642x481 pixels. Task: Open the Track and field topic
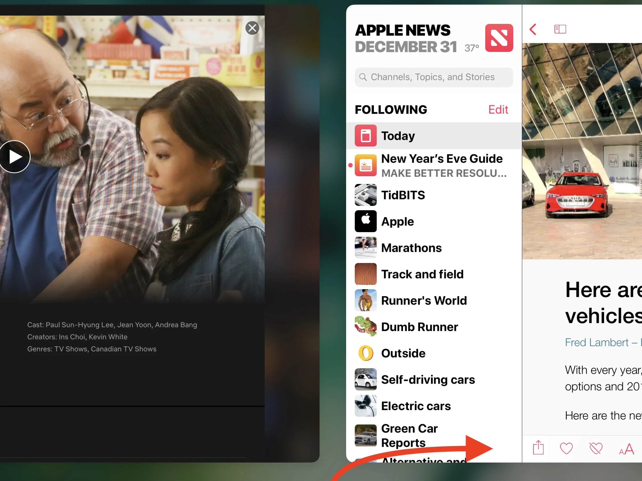(434, 274)
